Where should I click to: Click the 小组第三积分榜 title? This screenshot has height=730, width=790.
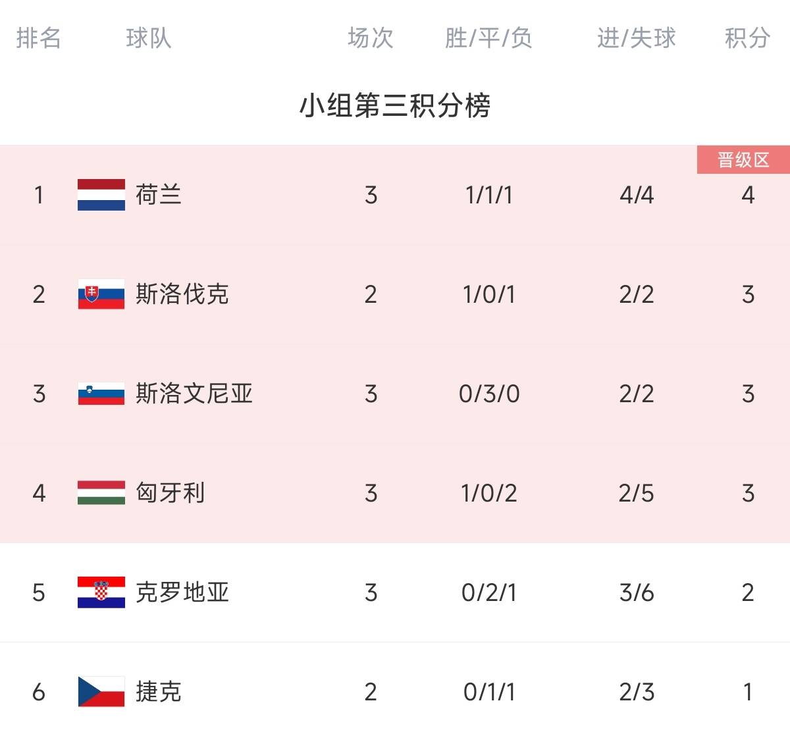pyautogui.click(x=395, y=105)
